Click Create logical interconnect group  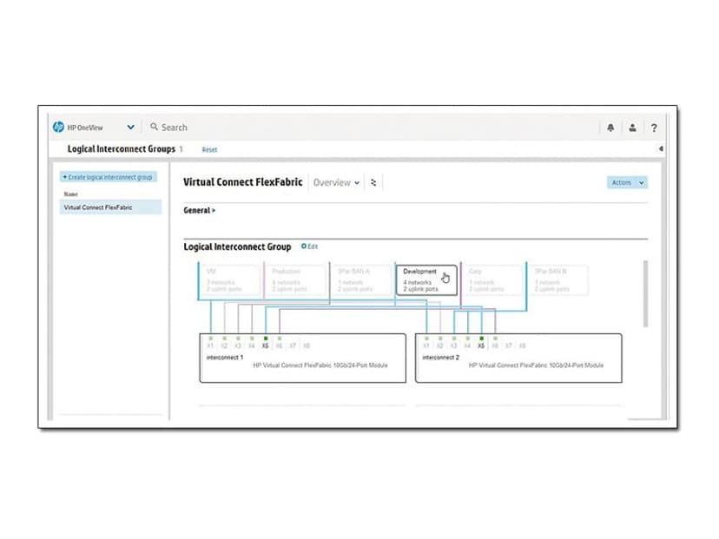108,176
